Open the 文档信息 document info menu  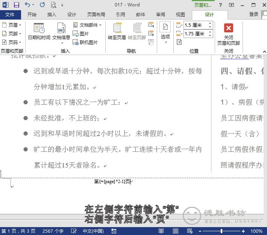[61, 33]
